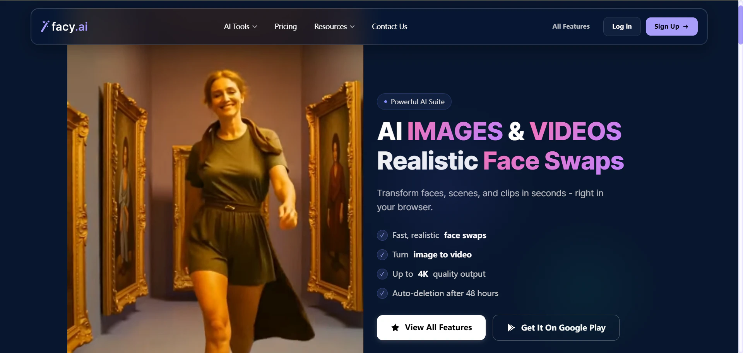The image size is (743, 353).
Task: Click the checkmark beside fast realistic face swaps
Action: 382,235
